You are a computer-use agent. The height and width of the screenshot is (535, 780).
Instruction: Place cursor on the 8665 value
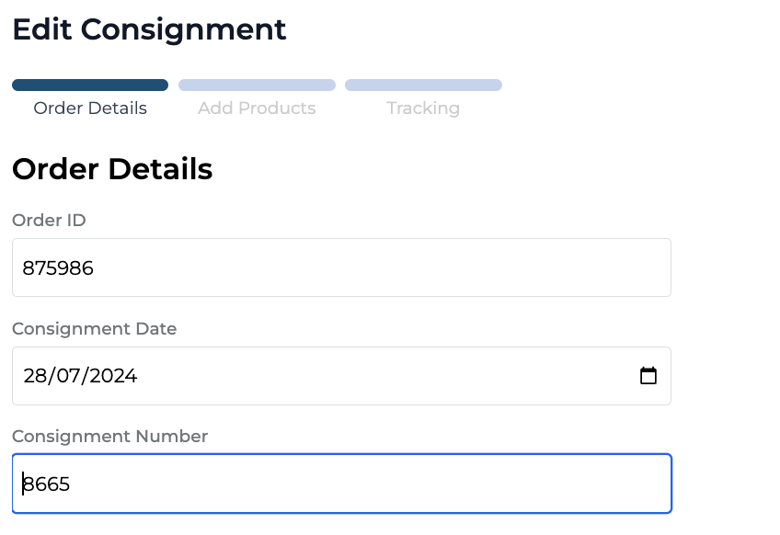(47, 484)
